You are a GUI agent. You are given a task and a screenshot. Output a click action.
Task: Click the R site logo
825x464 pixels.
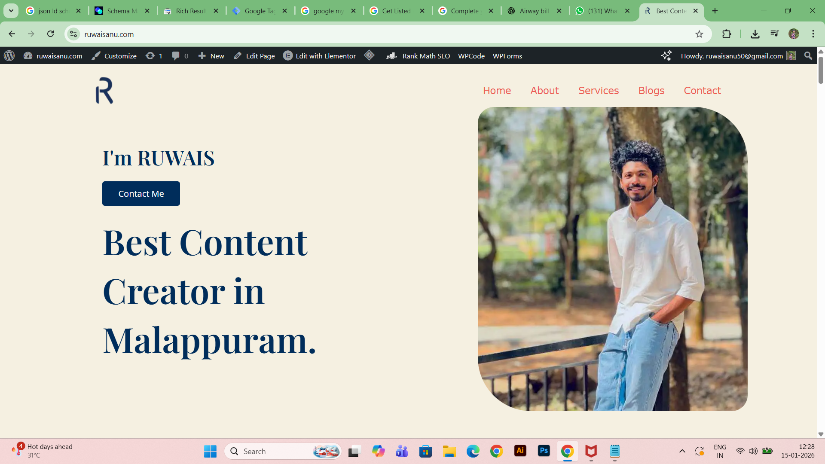[x=104, y=91]
